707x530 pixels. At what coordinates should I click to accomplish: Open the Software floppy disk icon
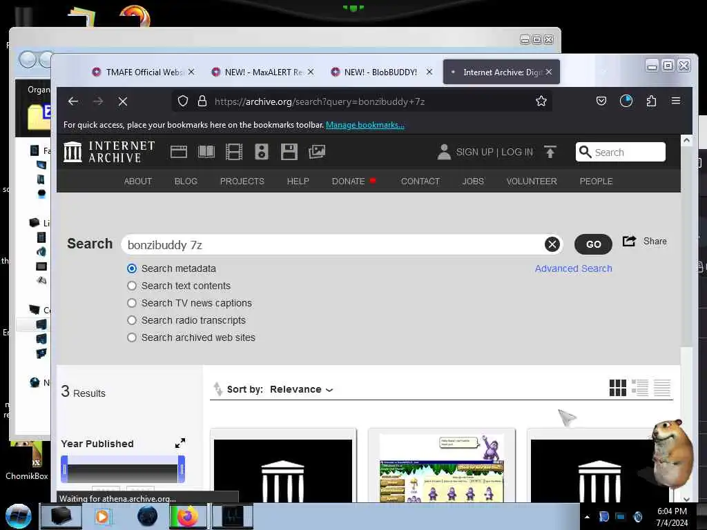point(289,152)
